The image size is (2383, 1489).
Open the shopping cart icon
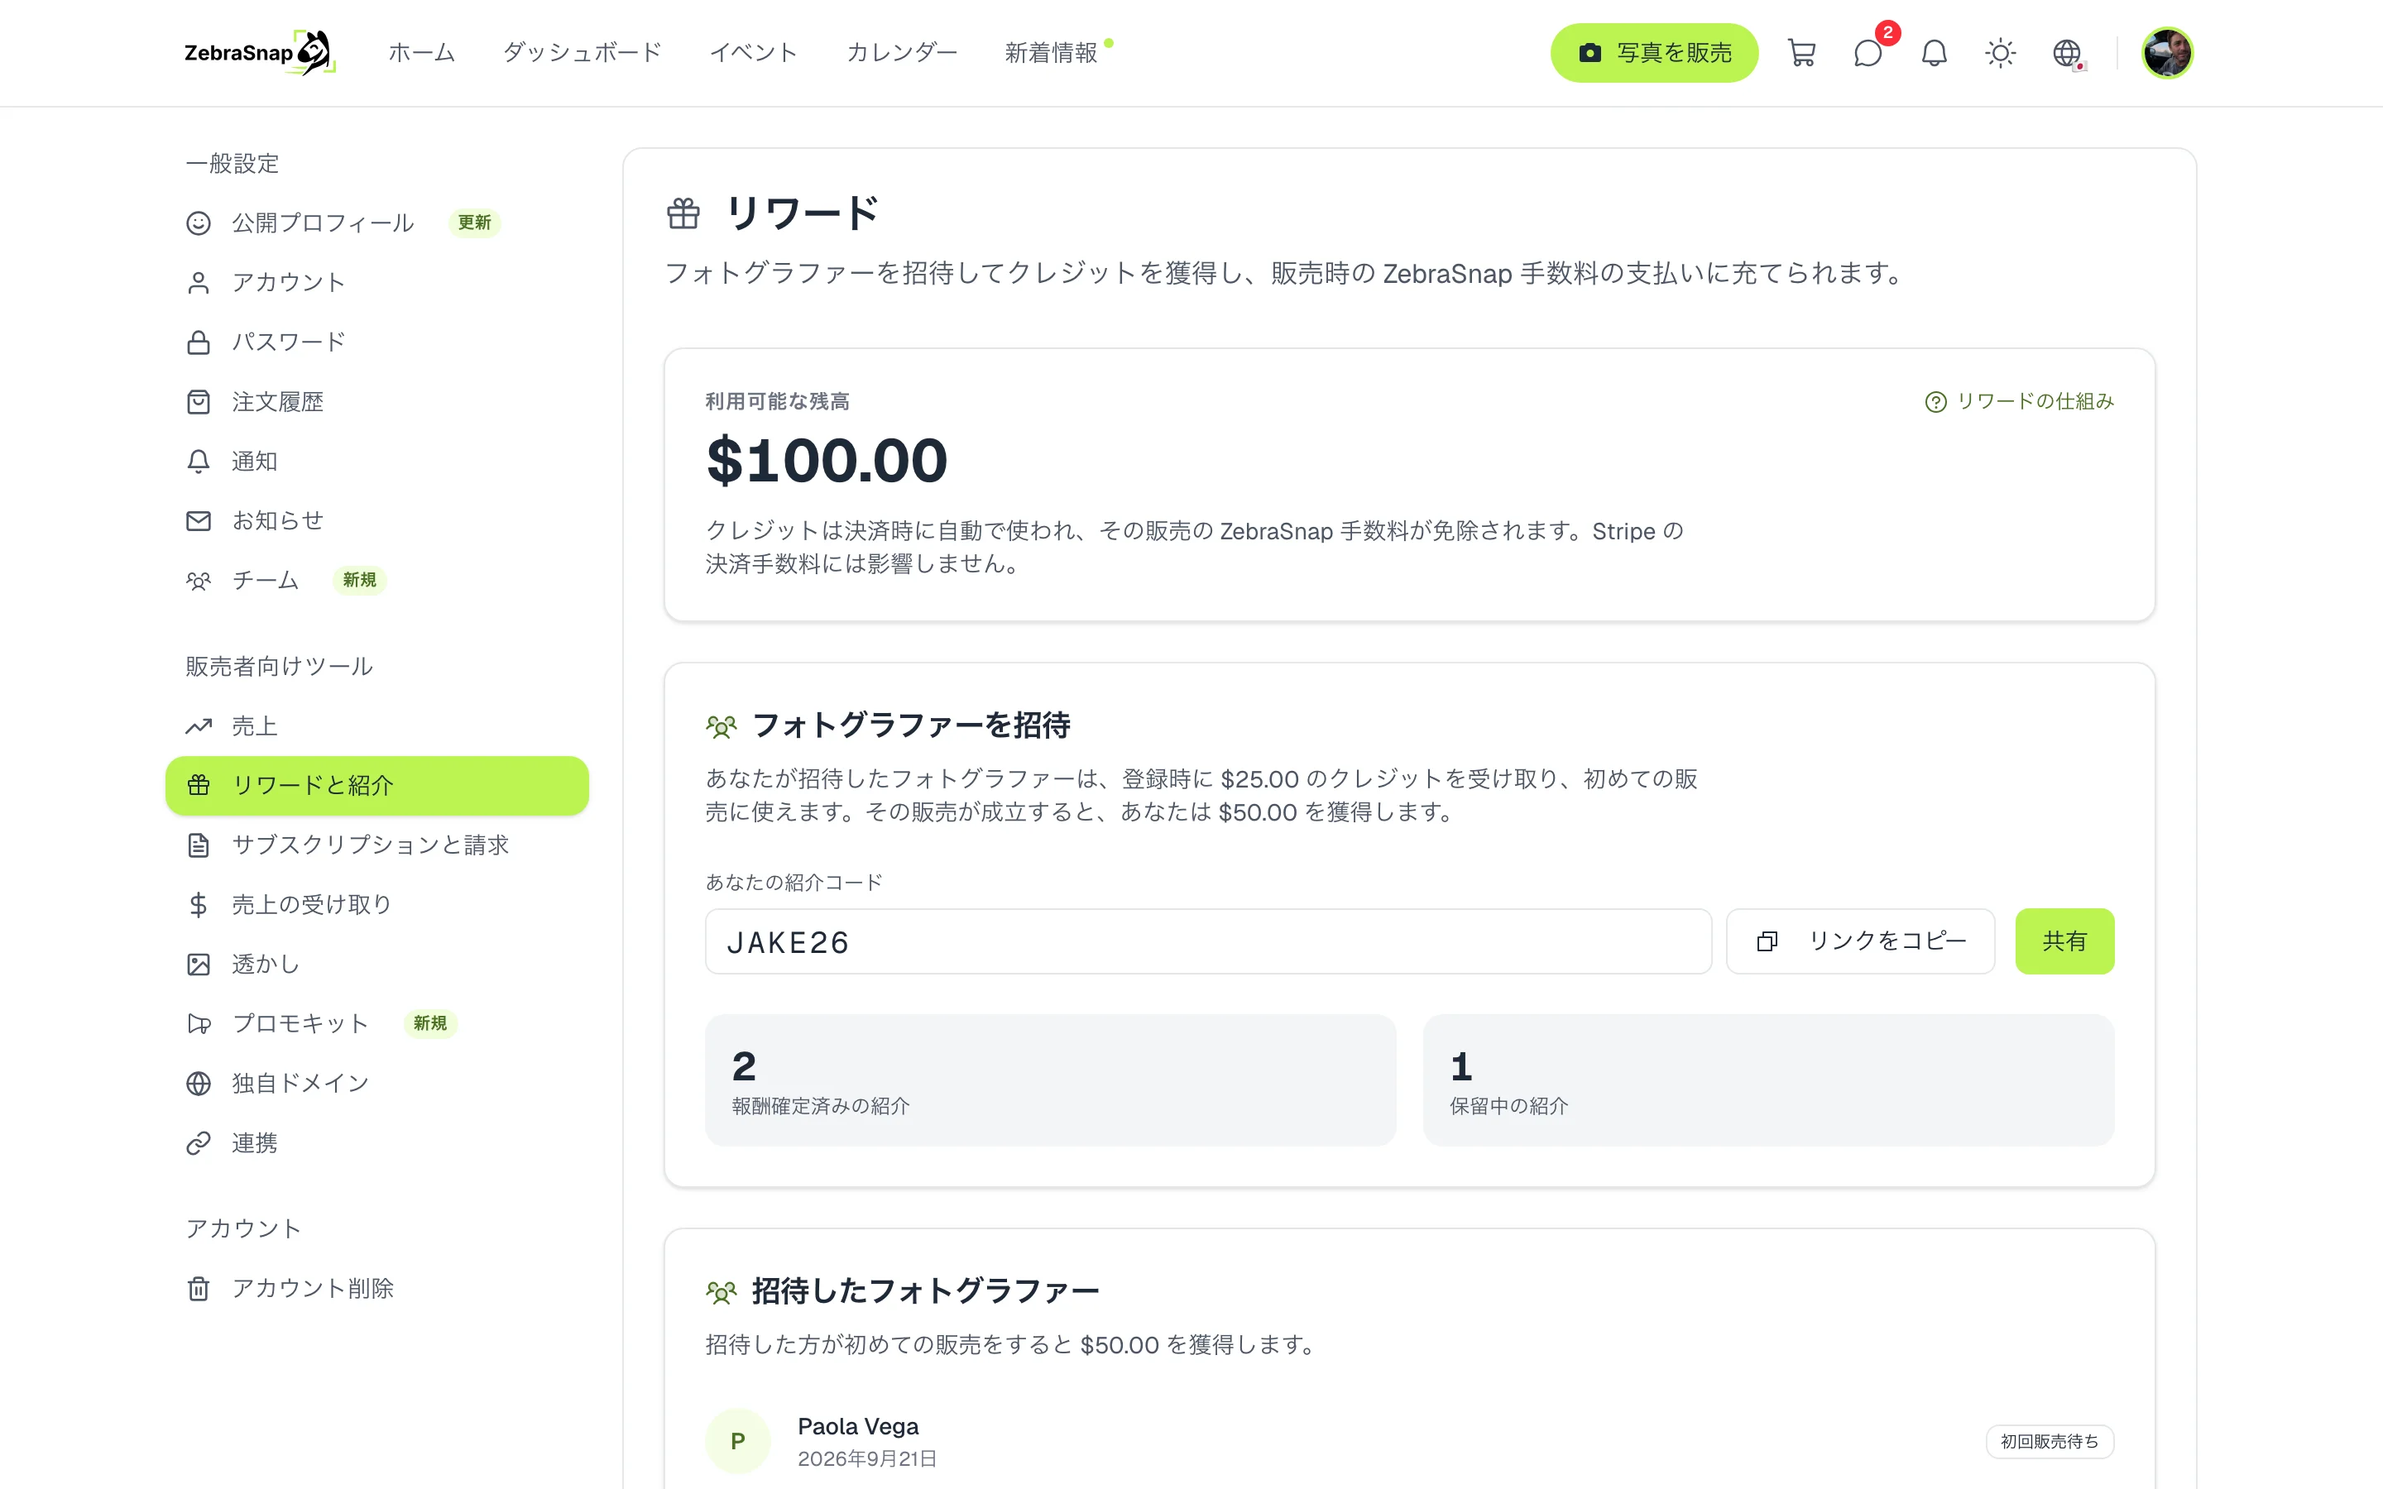1801,53
